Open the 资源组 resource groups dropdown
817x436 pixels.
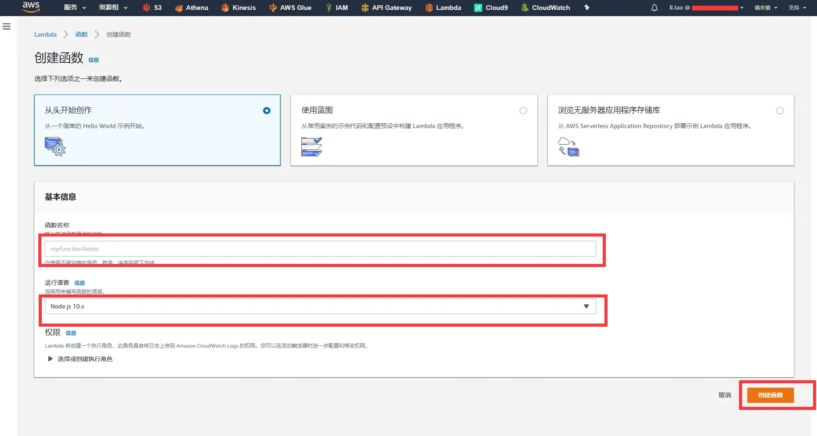coord(113,7)
